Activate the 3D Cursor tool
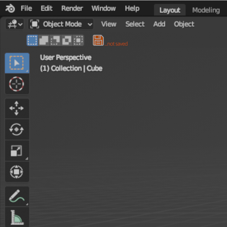This screenshot has height=227, width=227. click(17, 84)
